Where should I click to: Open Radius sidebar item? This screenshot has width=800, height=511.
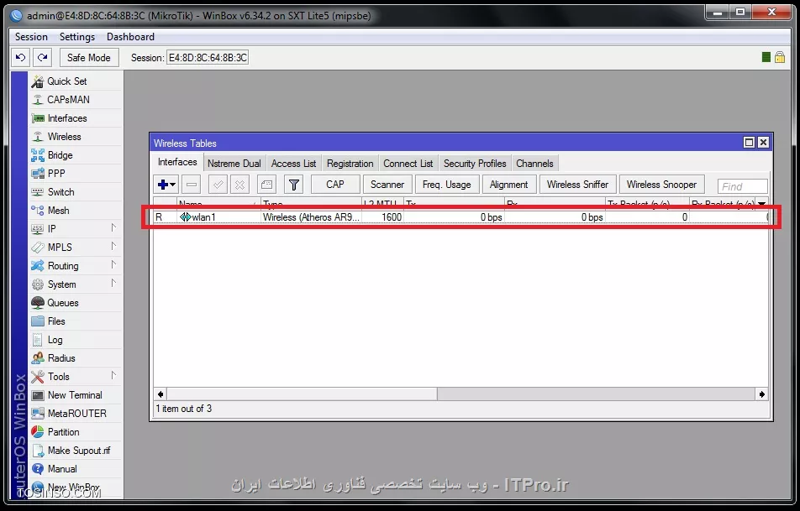[76, 358]
